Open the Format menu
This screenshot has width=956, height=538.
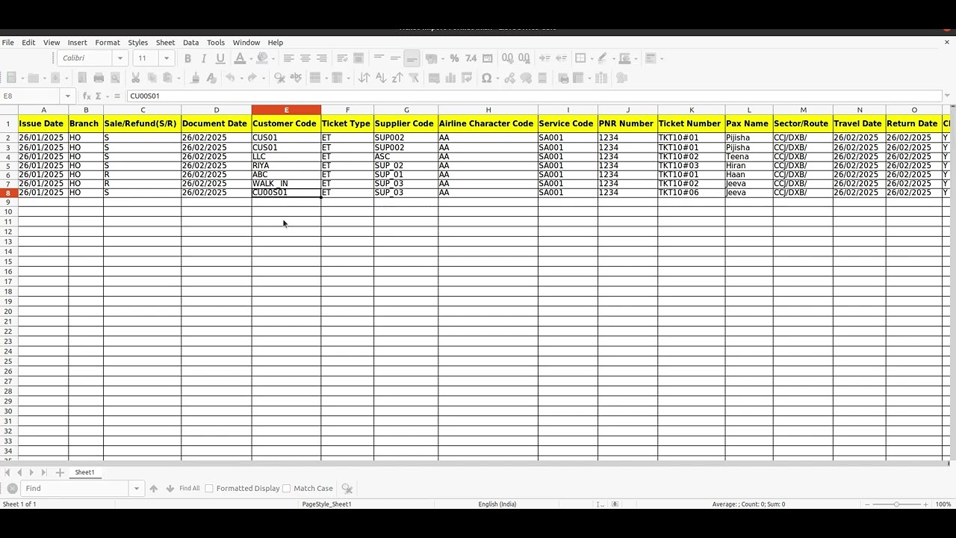[x=107, y=43]
